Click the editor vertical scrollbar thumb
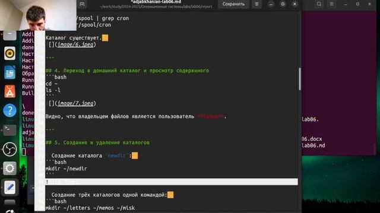Screen dimensions: 380x213 [299, 79]
